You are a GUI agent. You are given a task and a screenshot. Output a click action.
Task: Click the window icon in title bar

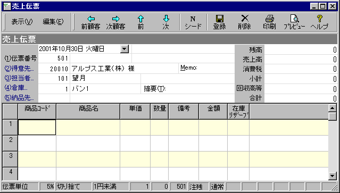click(7, 6)
